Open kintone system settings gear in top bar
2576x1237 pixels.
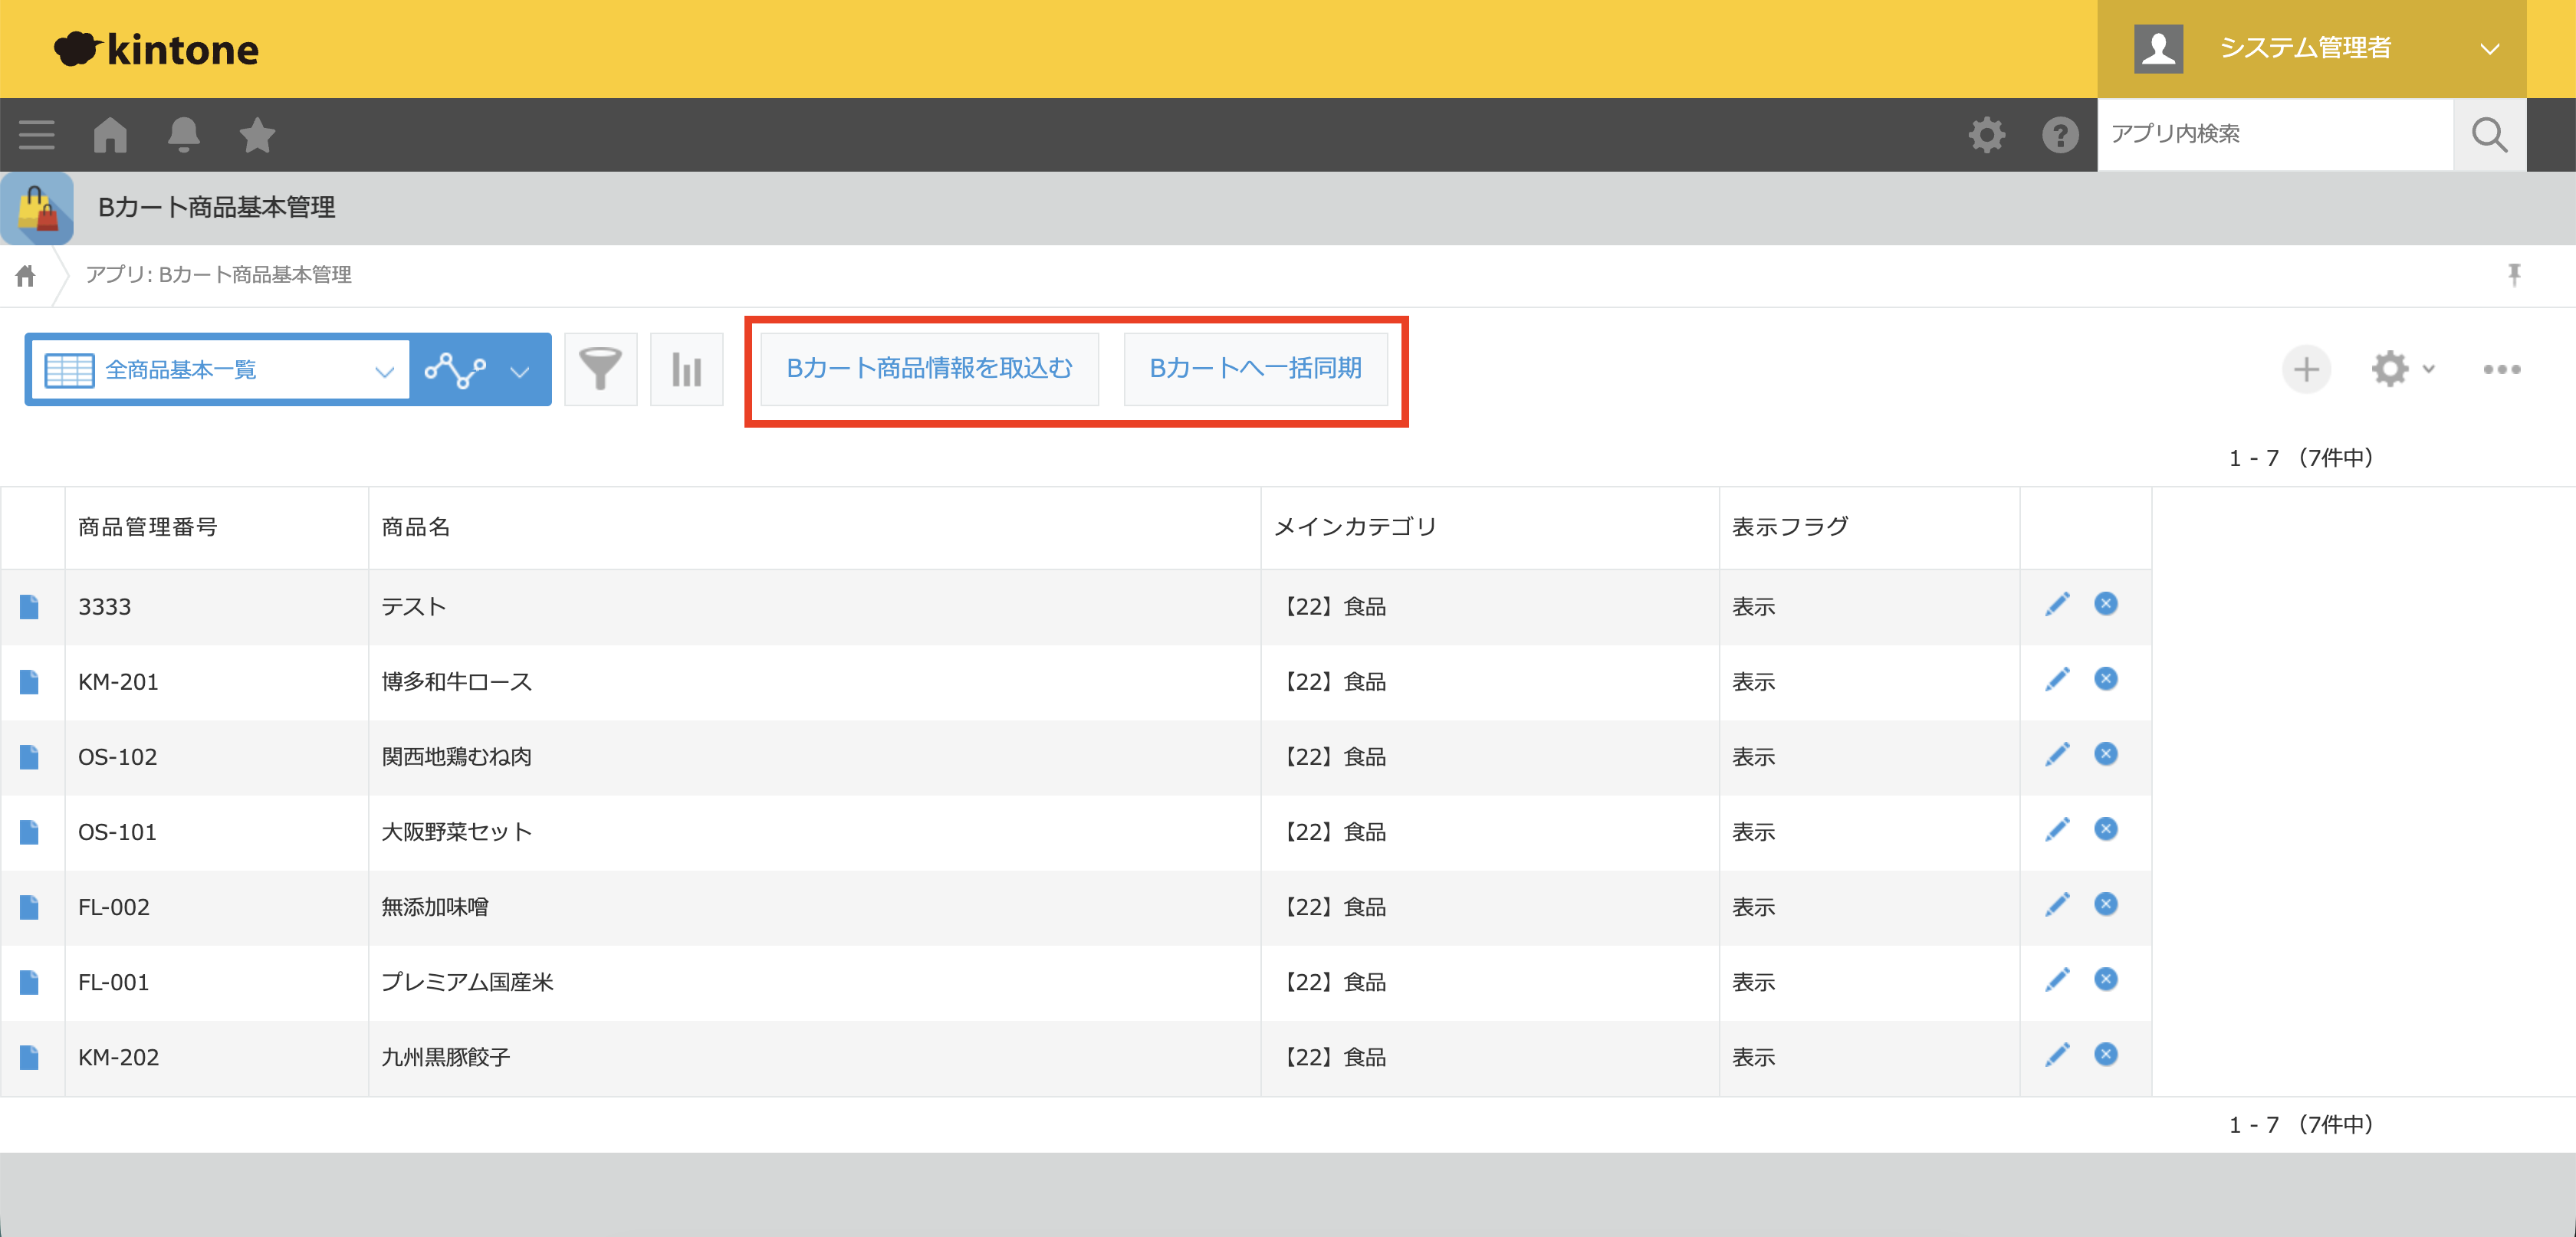tap(1986, 134)
